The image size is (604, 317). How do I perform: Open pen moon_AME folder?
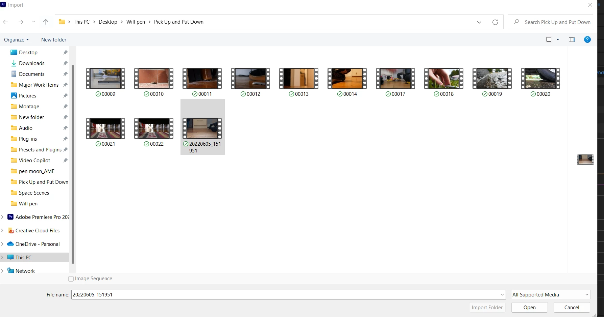37,171
